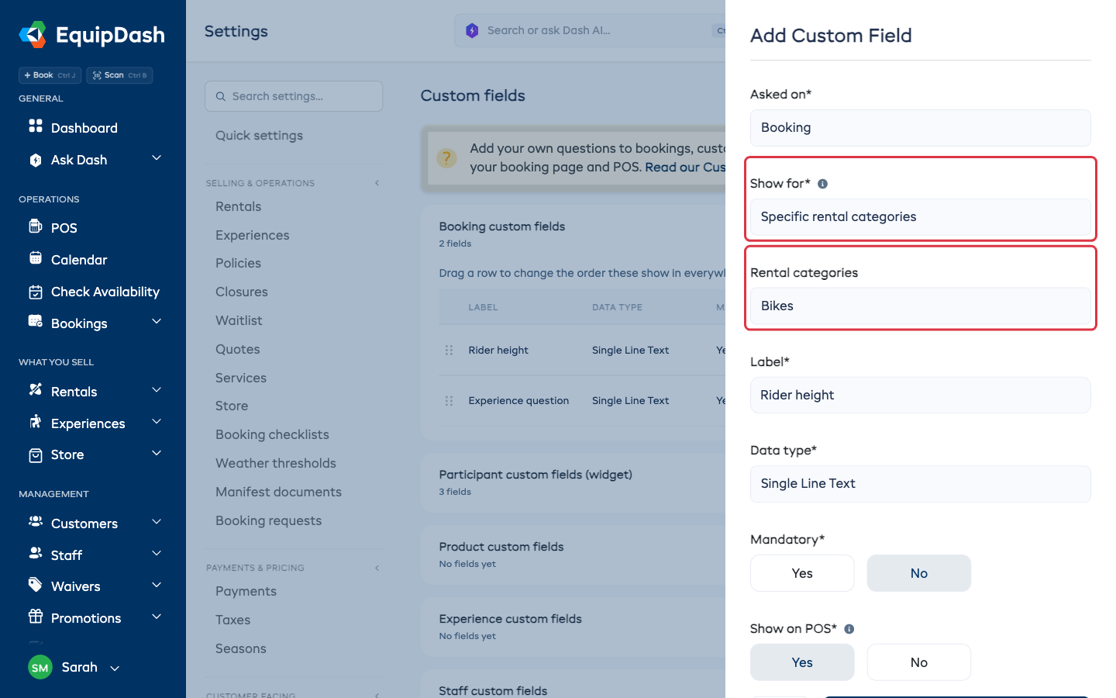Click the Experience question label cell

click(518, 401)
